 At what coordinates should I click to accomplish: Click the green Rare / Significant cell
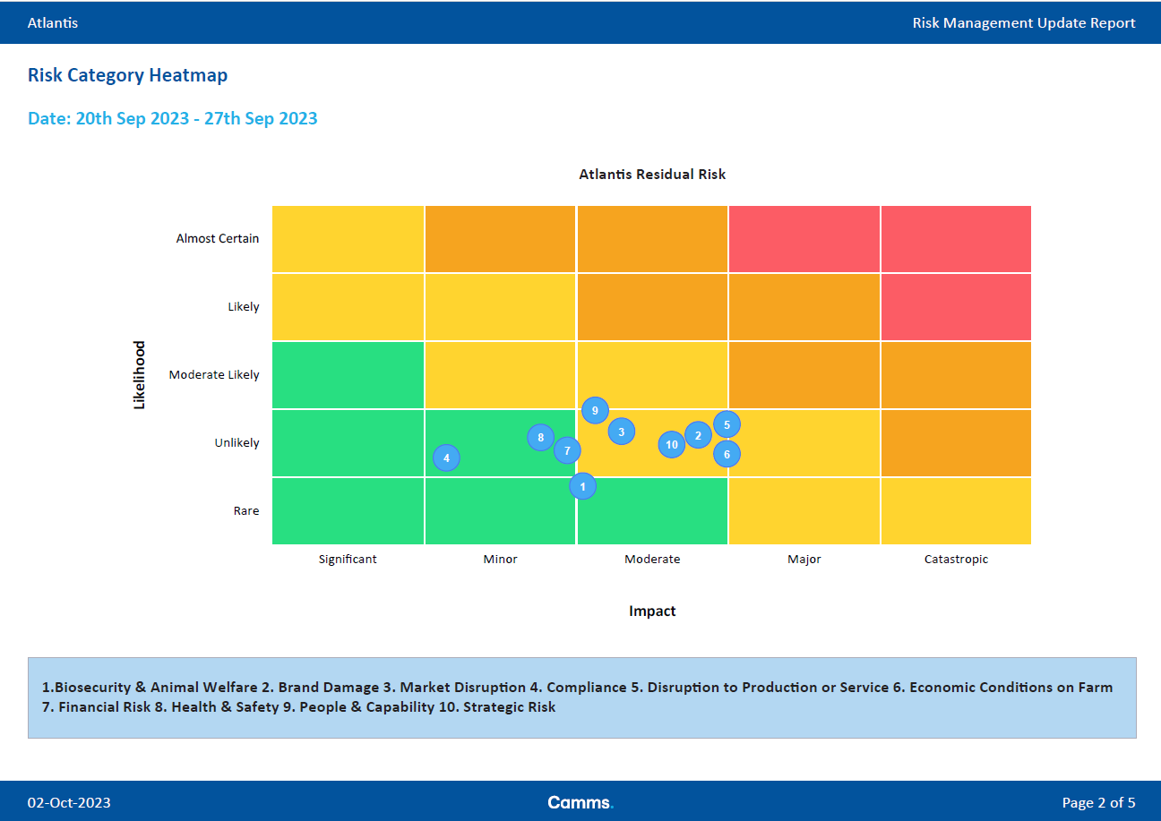pos(348,511)
